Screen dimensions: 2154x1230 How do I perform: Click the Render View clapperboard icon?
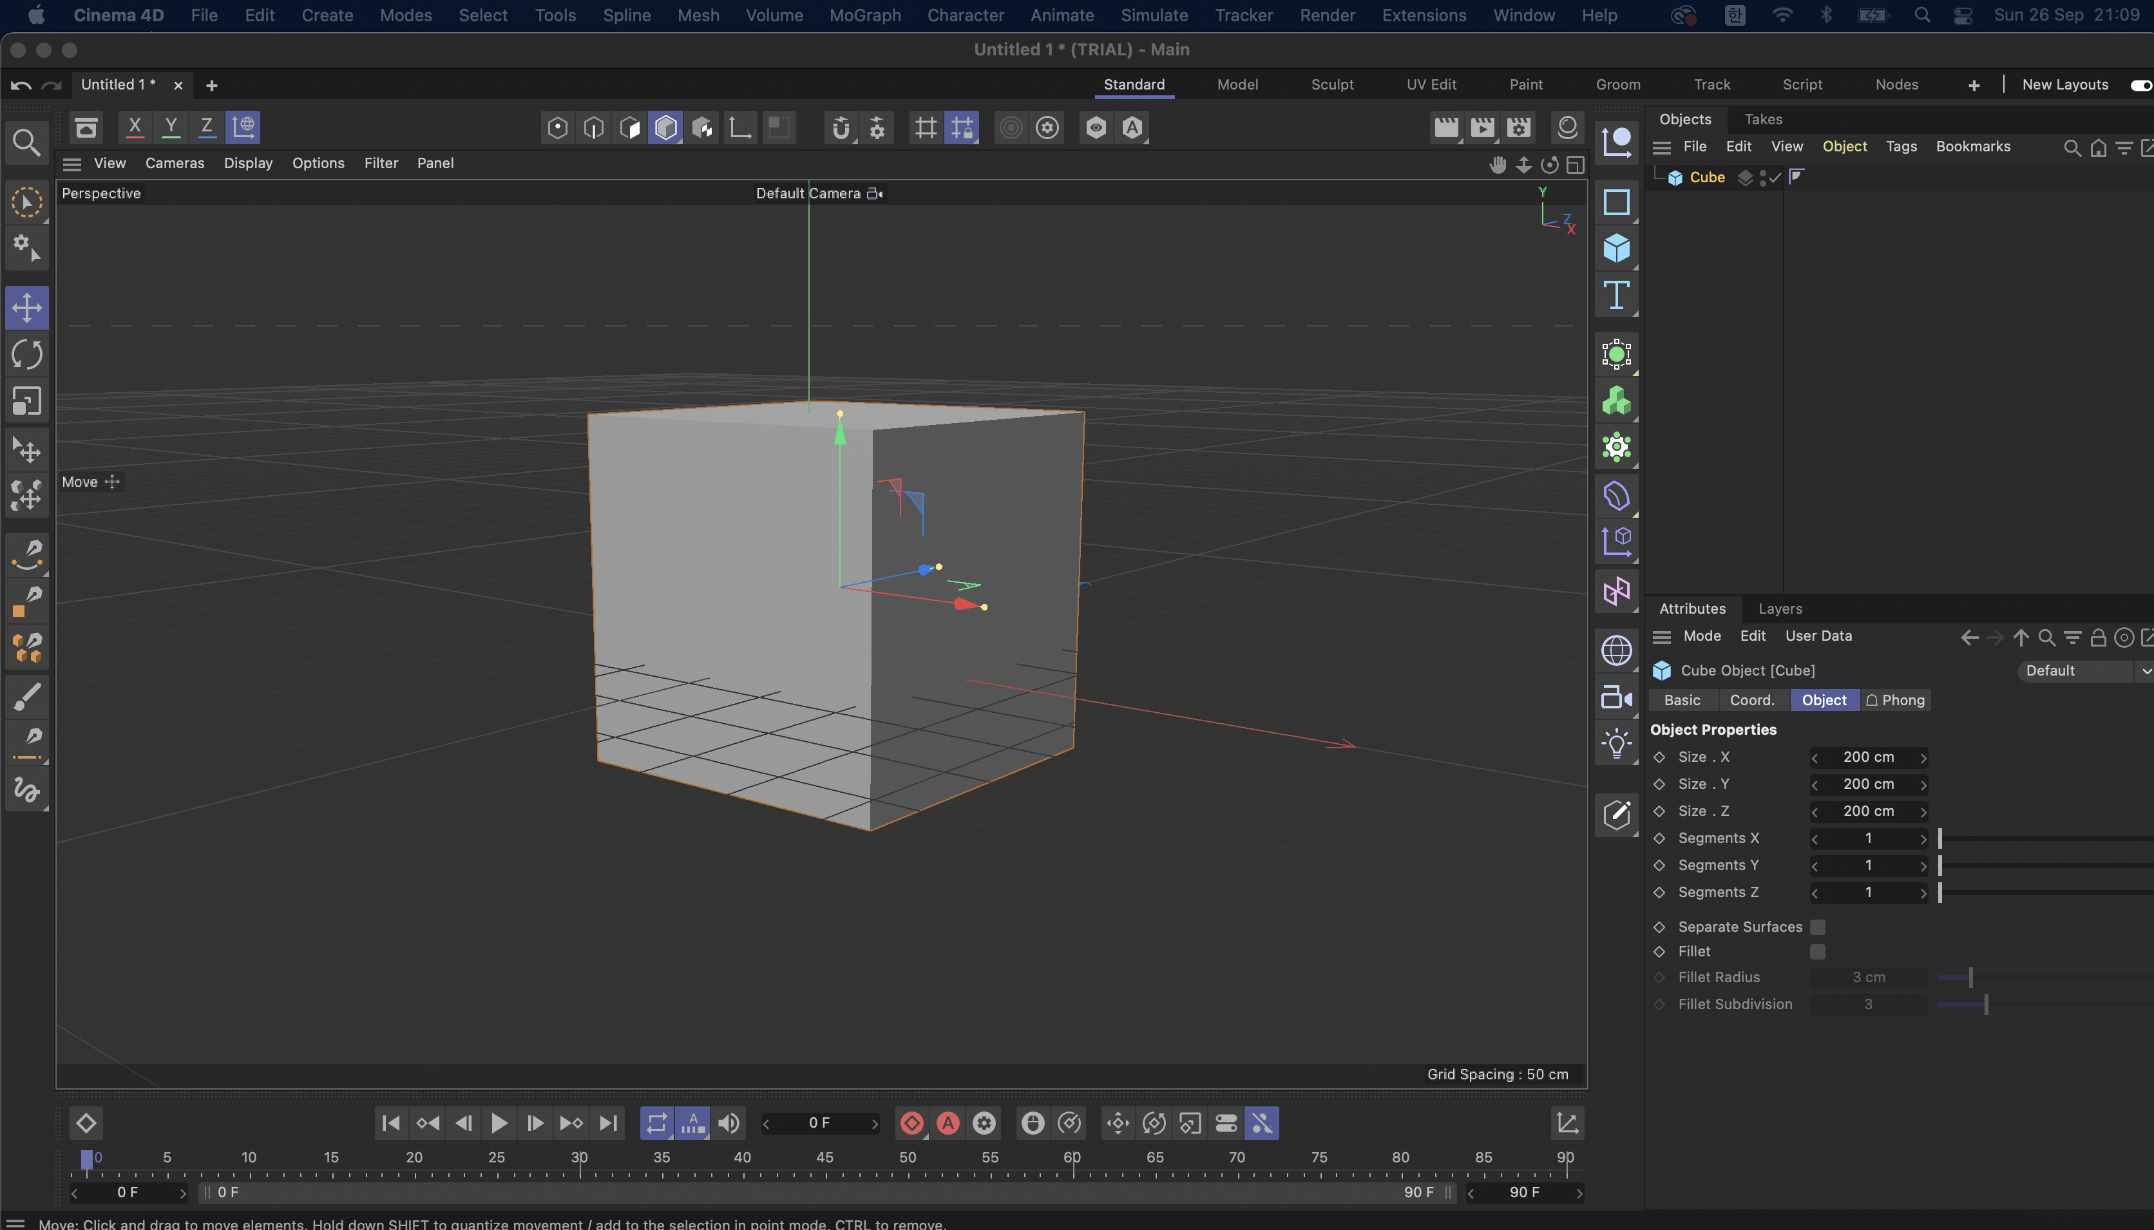1446,128
